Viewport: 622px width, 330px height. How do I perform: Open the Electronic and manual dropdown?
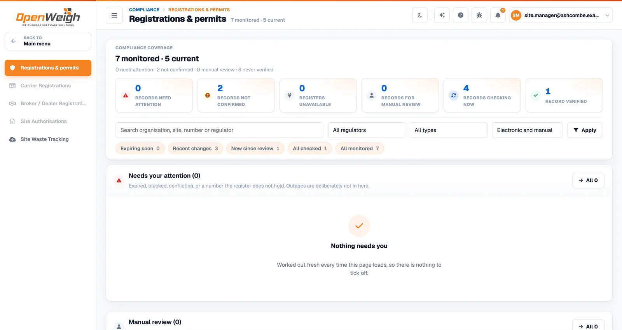(x=527, y=130)
